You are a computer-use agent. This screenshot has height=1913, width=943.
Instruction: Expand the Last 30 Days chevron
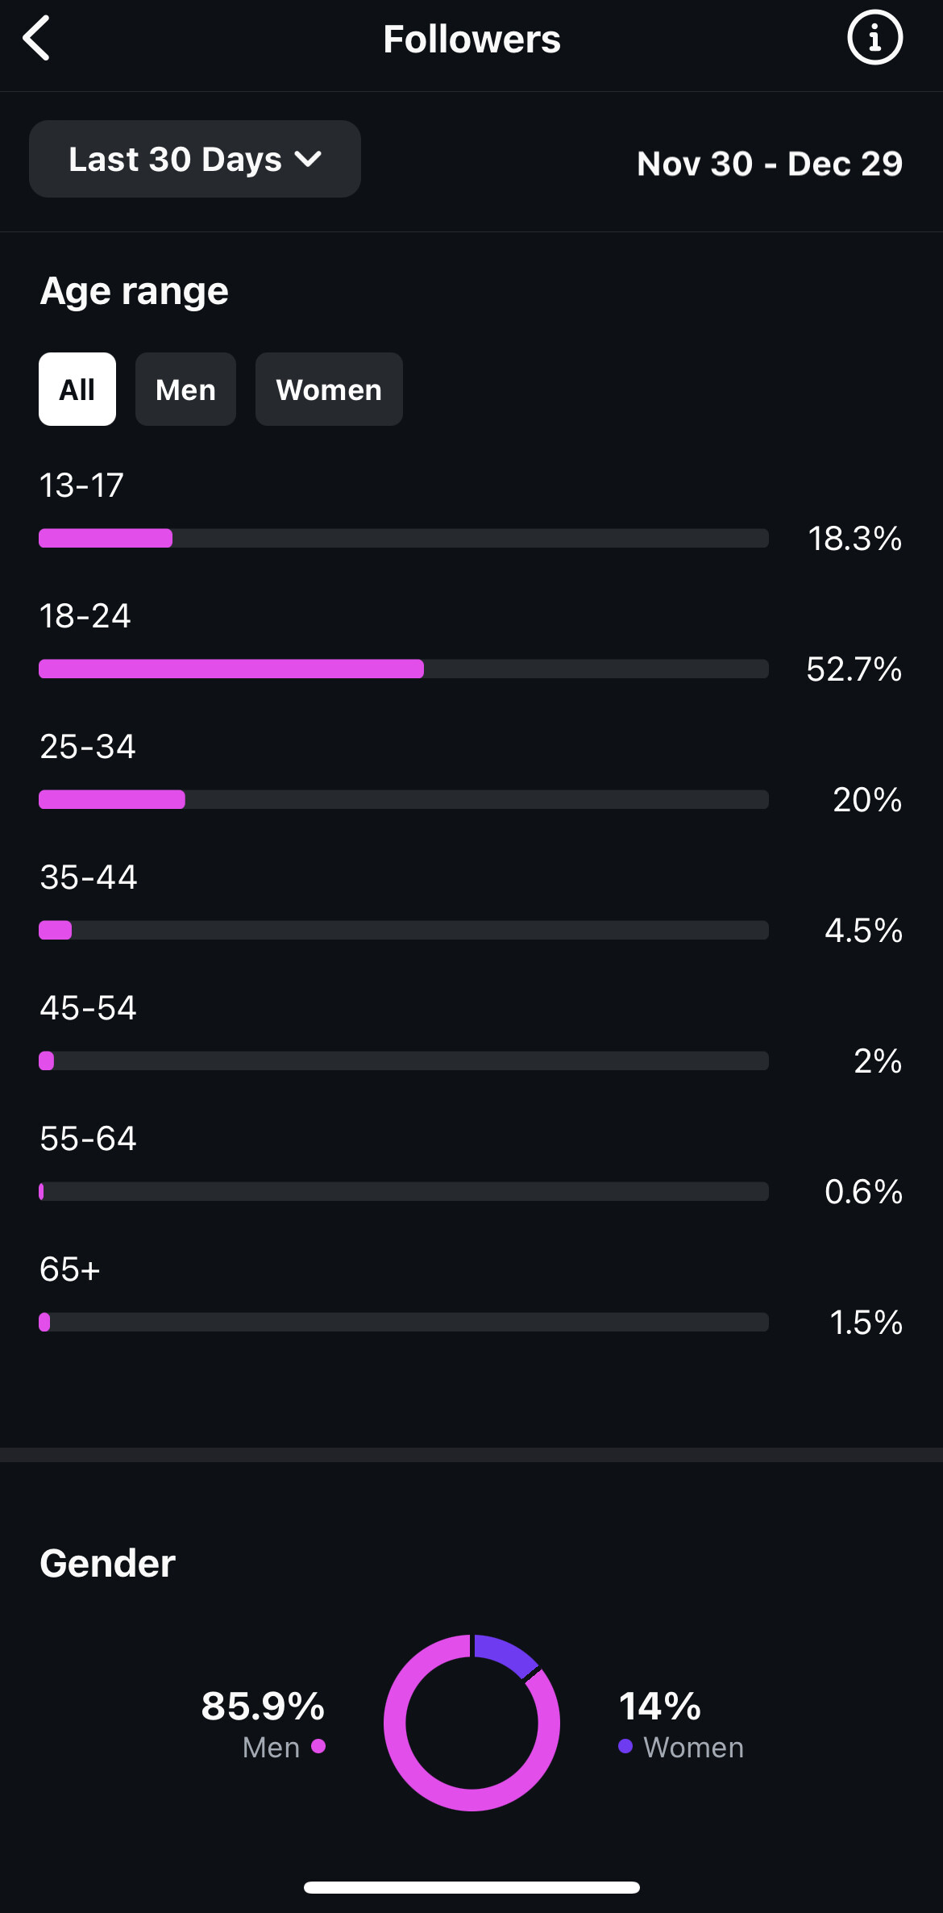(309, 159)
